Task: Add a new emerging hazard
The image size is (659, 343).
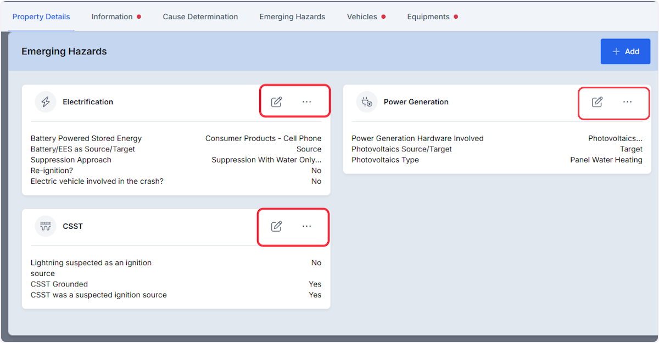Action: (626, 52)
